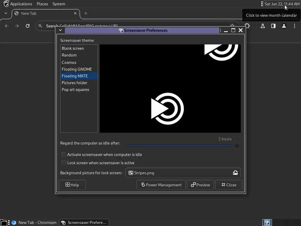Open the System menu
301x226 pixels.
pos(59,4)
